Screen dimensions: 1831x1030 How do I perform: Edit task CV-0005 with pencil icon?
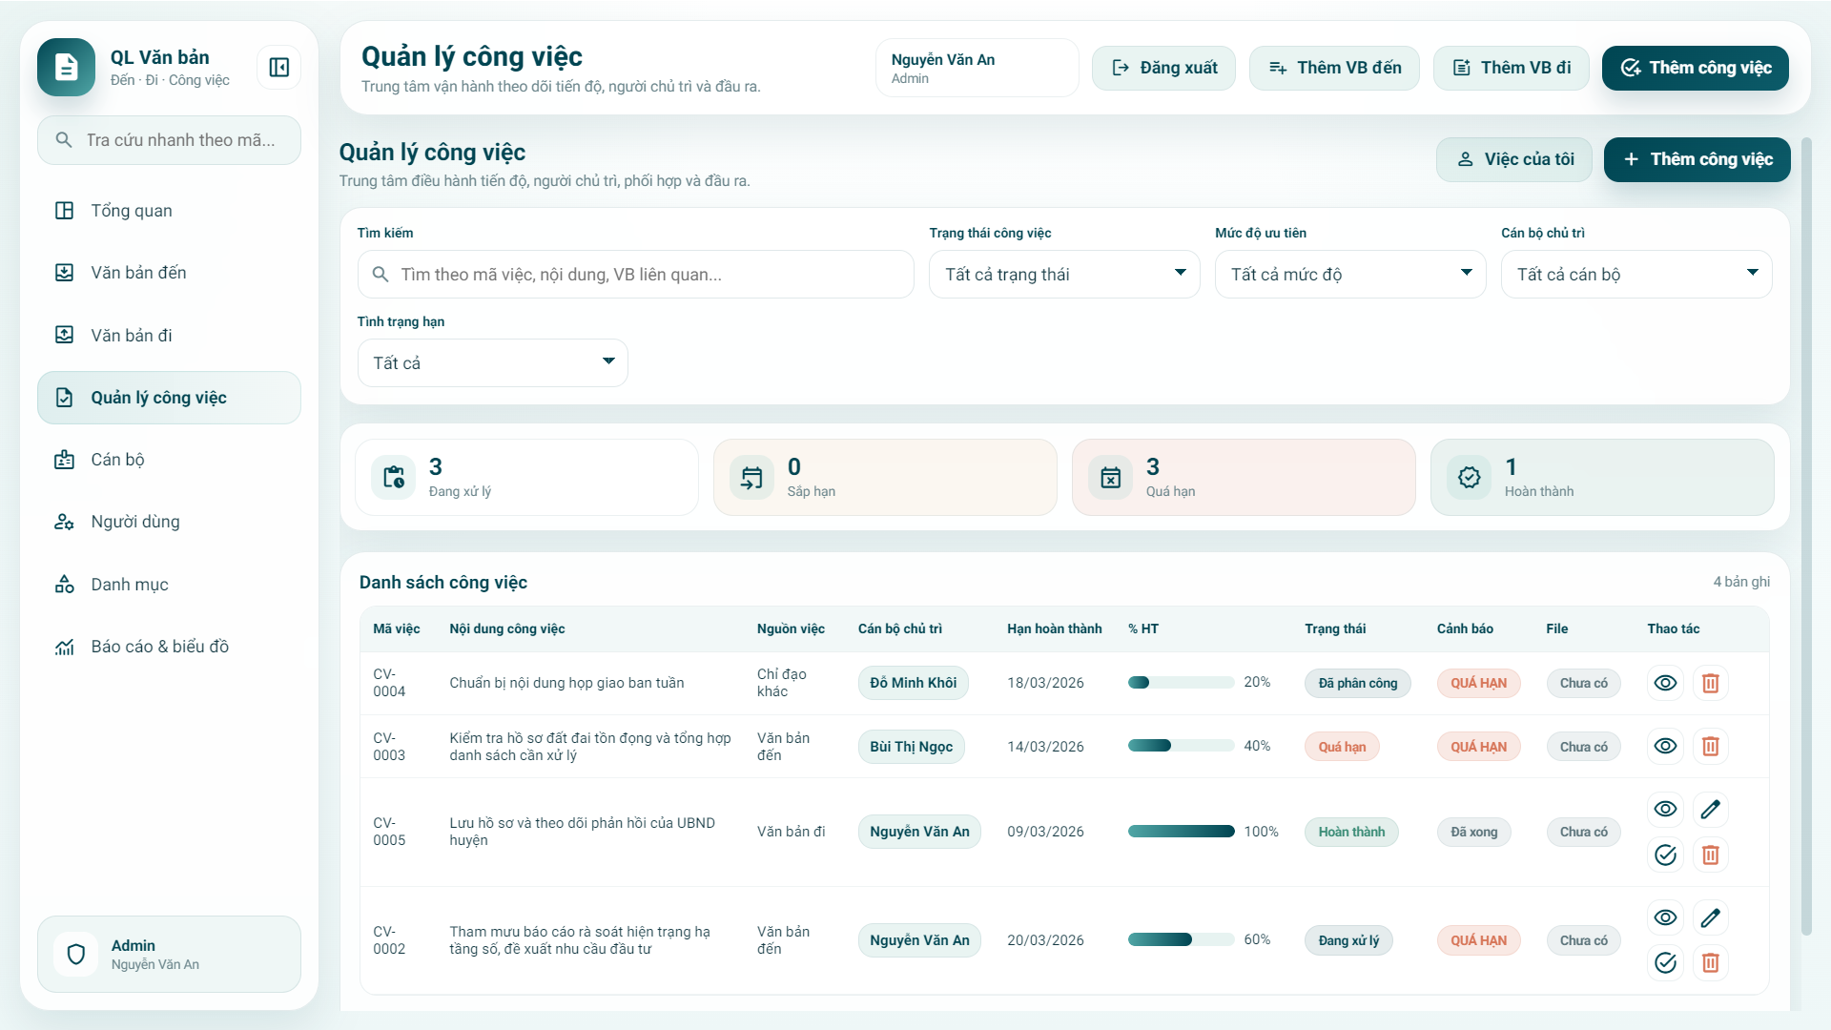click(x=1710, y=810)
